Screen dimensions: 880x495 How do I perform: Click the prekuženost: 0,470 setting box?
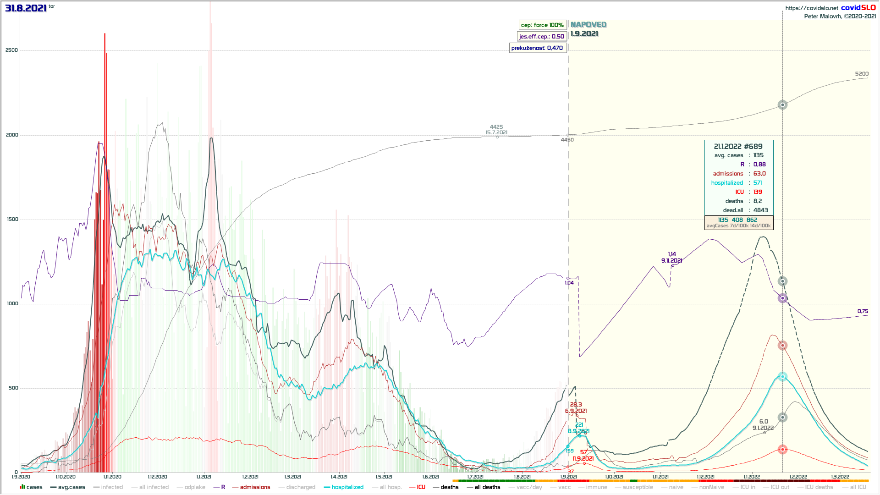[x=537, y=48]
